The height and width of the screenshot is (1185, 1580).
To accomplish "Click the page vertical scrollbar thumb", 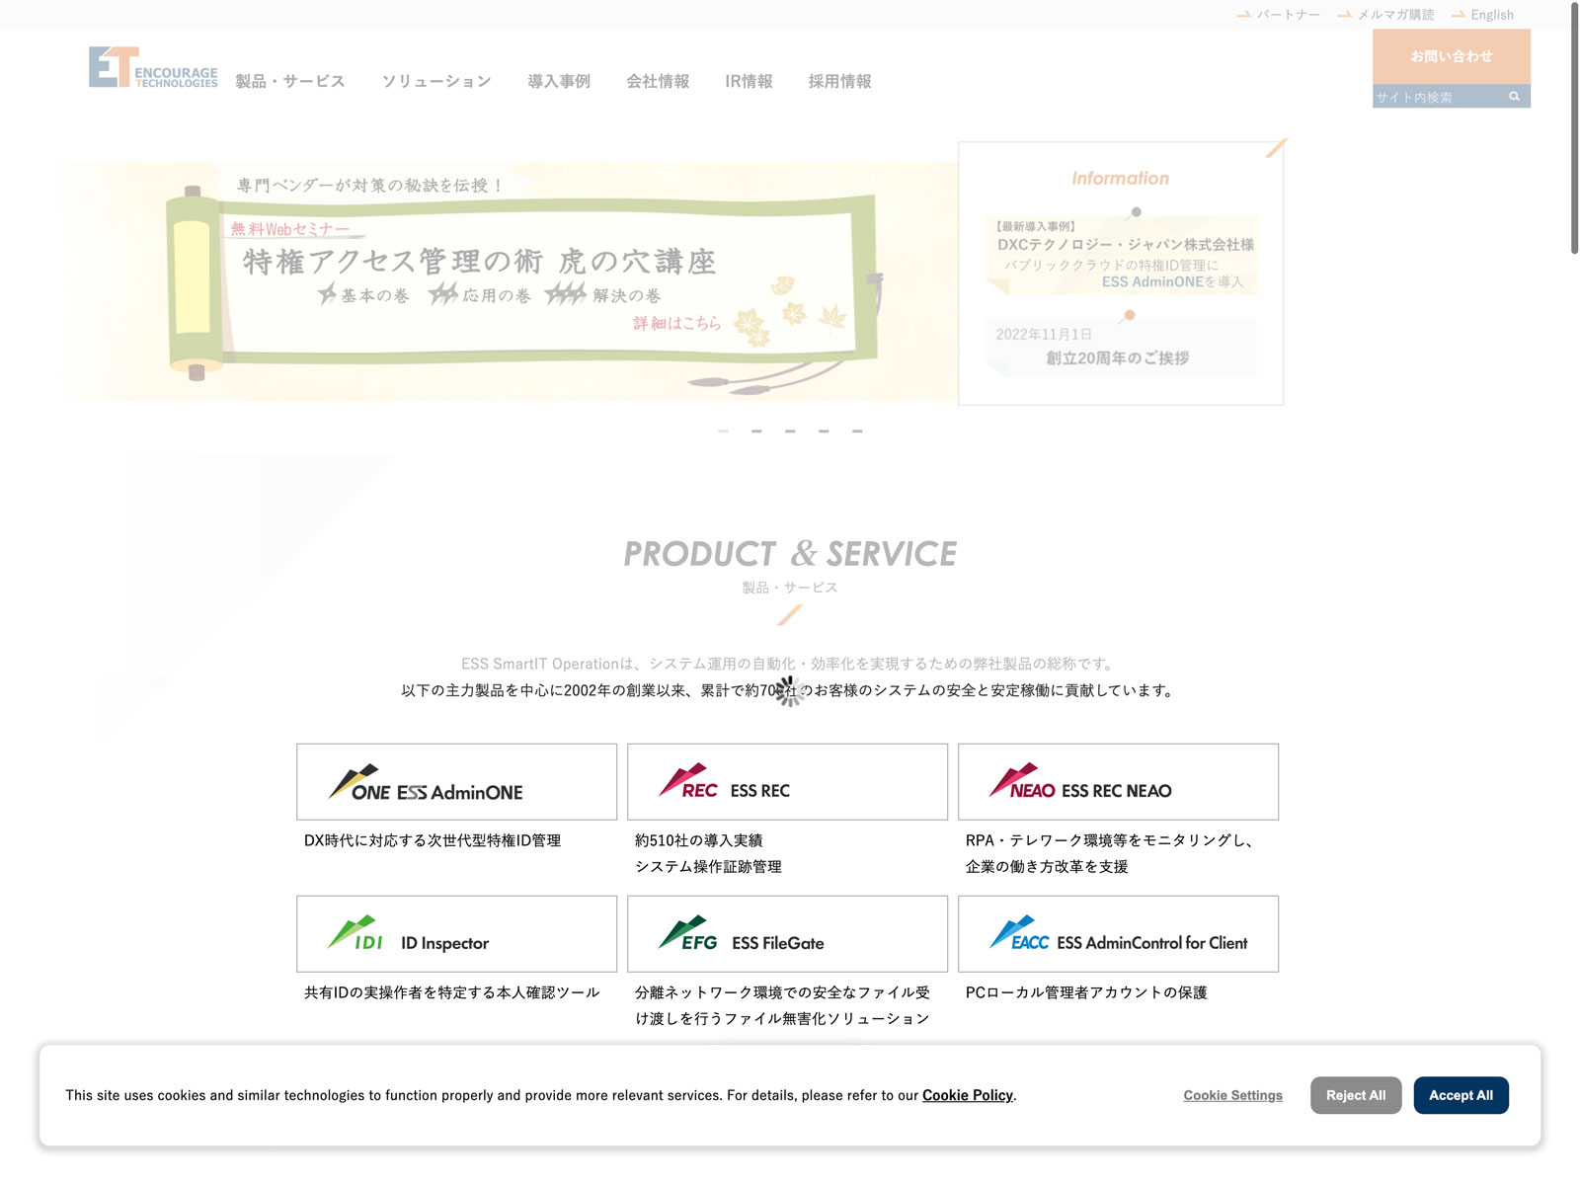I will point(1574,128).
